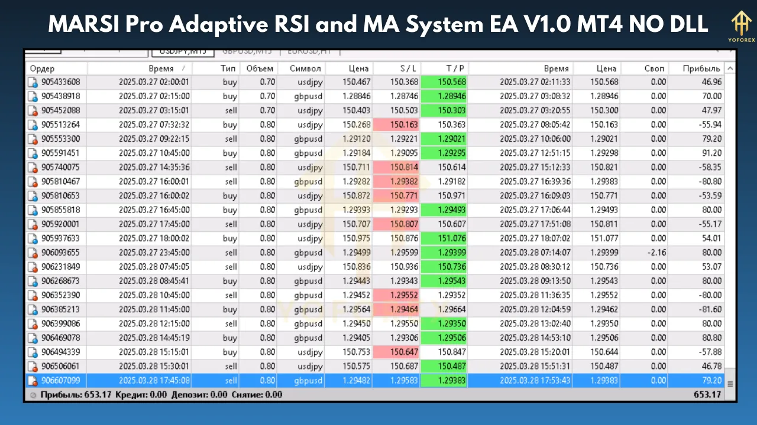Click the order icon of row 905591451

click(34, 153)
